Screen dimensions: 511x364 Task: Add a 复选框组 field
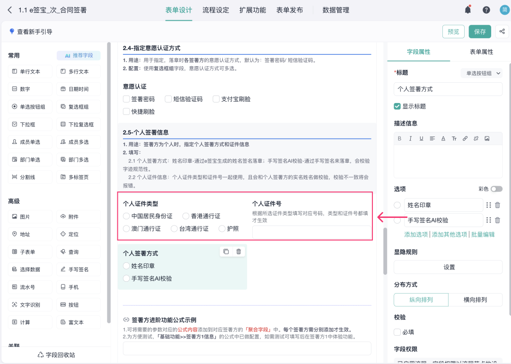(x=79, y=107)
